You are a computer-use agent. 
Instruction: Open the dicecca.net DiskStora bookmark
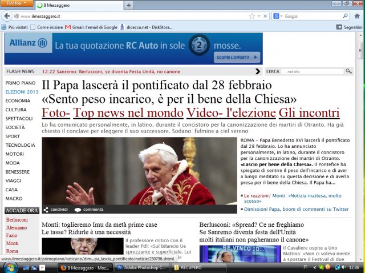pos(146,27)
